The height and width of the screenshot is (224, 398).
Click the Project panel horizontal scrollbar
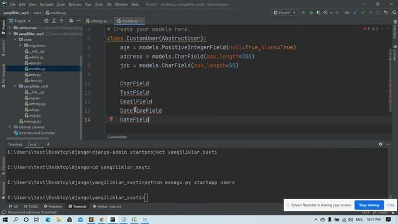pos(27,139)
